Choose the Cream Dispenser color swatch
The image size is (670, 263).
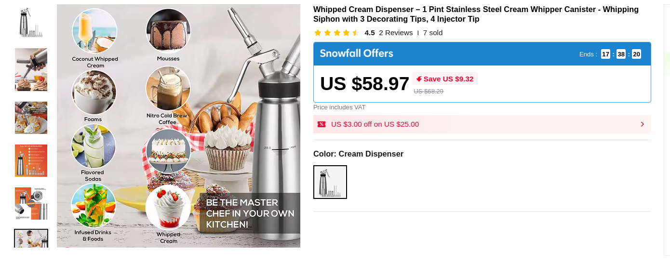[330, 182]
